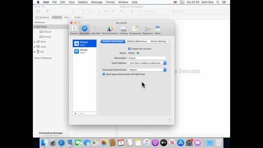The width and height of the screenshot is (263, 148).
Task: Add a new account with plus button
Action: tap(76, 113)
